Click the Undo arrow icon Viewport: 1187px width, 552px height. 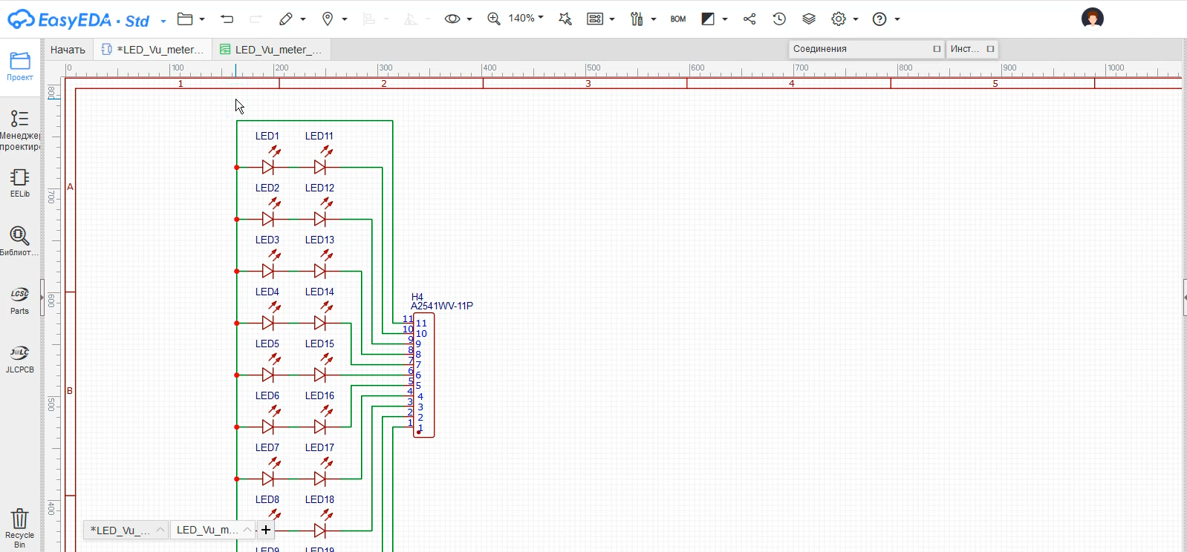(x=227, y=19)
